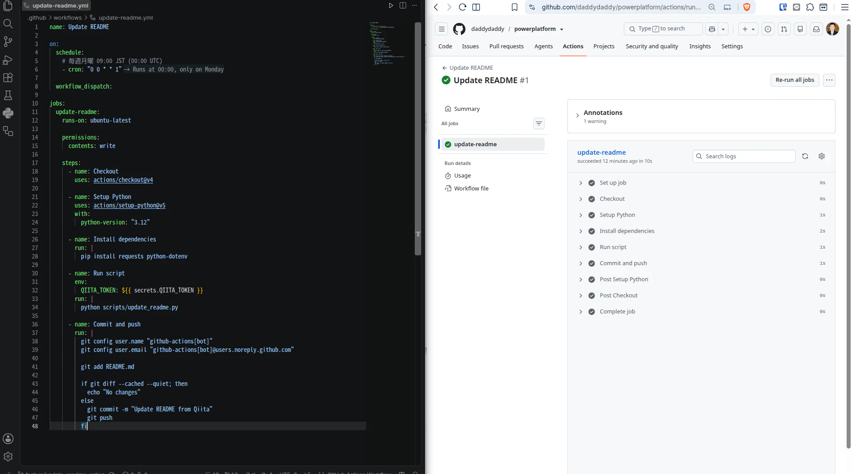Open the repository Settings tab

pyautogui.click(x=732, y=46)
